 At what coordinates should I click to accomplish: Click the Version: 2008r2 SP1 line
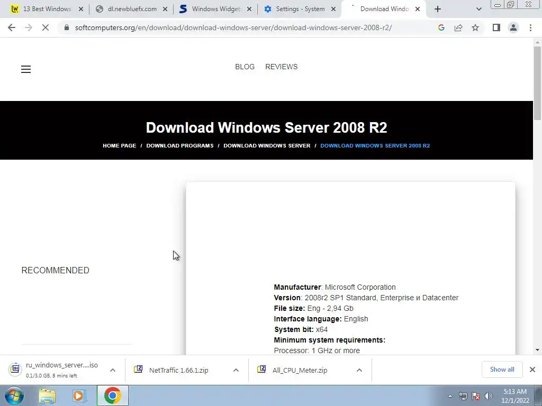coord(366,298)
